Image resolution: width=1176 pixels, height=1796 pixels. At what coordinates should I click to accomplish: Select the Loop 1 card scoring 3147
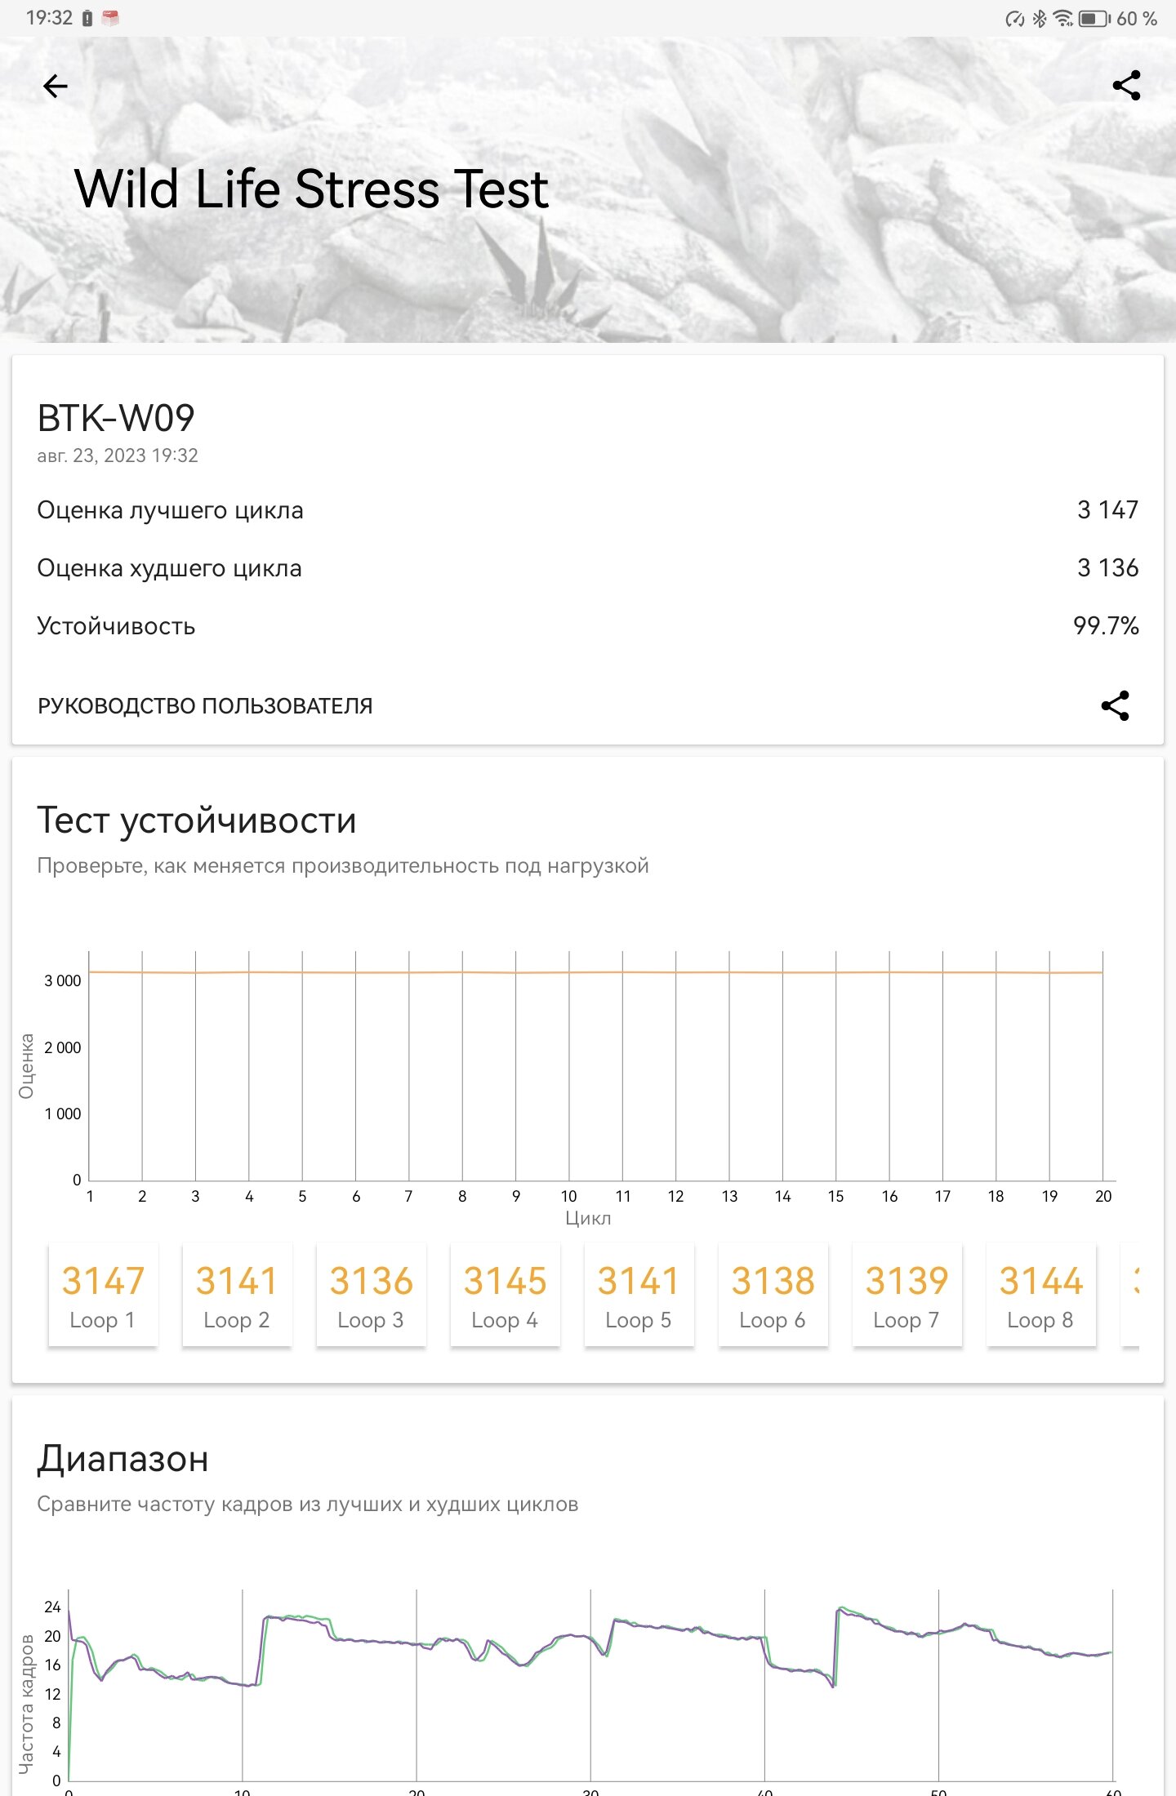[103, 1295]
